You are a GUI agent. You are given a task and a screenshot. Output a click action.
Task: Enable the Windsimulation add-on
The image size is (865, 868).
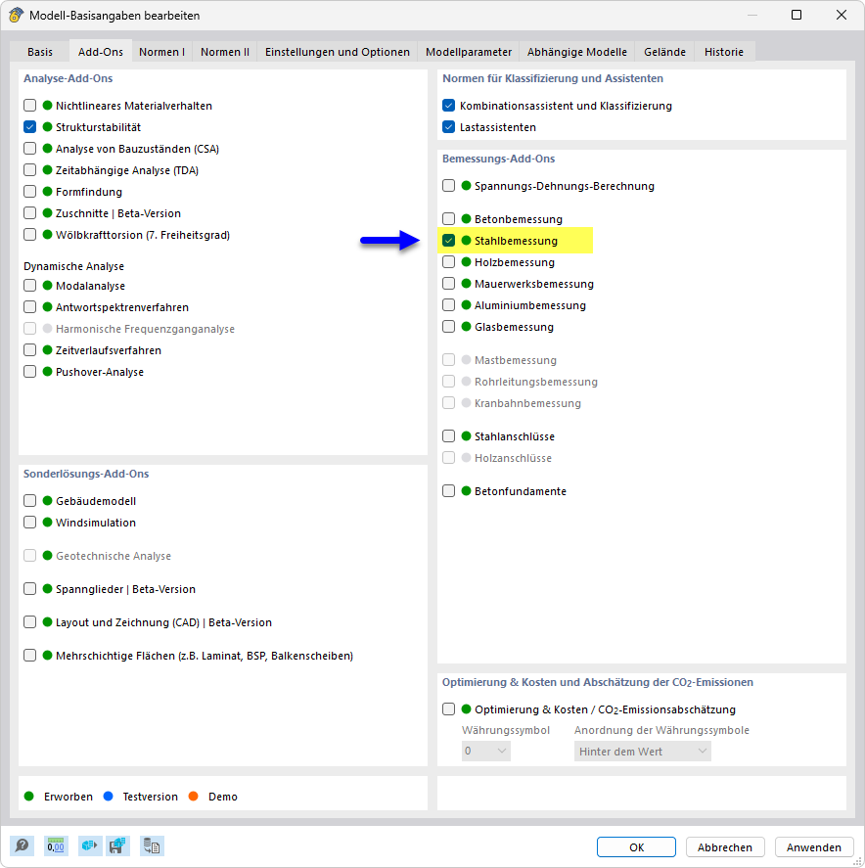(x=29, y=522)
